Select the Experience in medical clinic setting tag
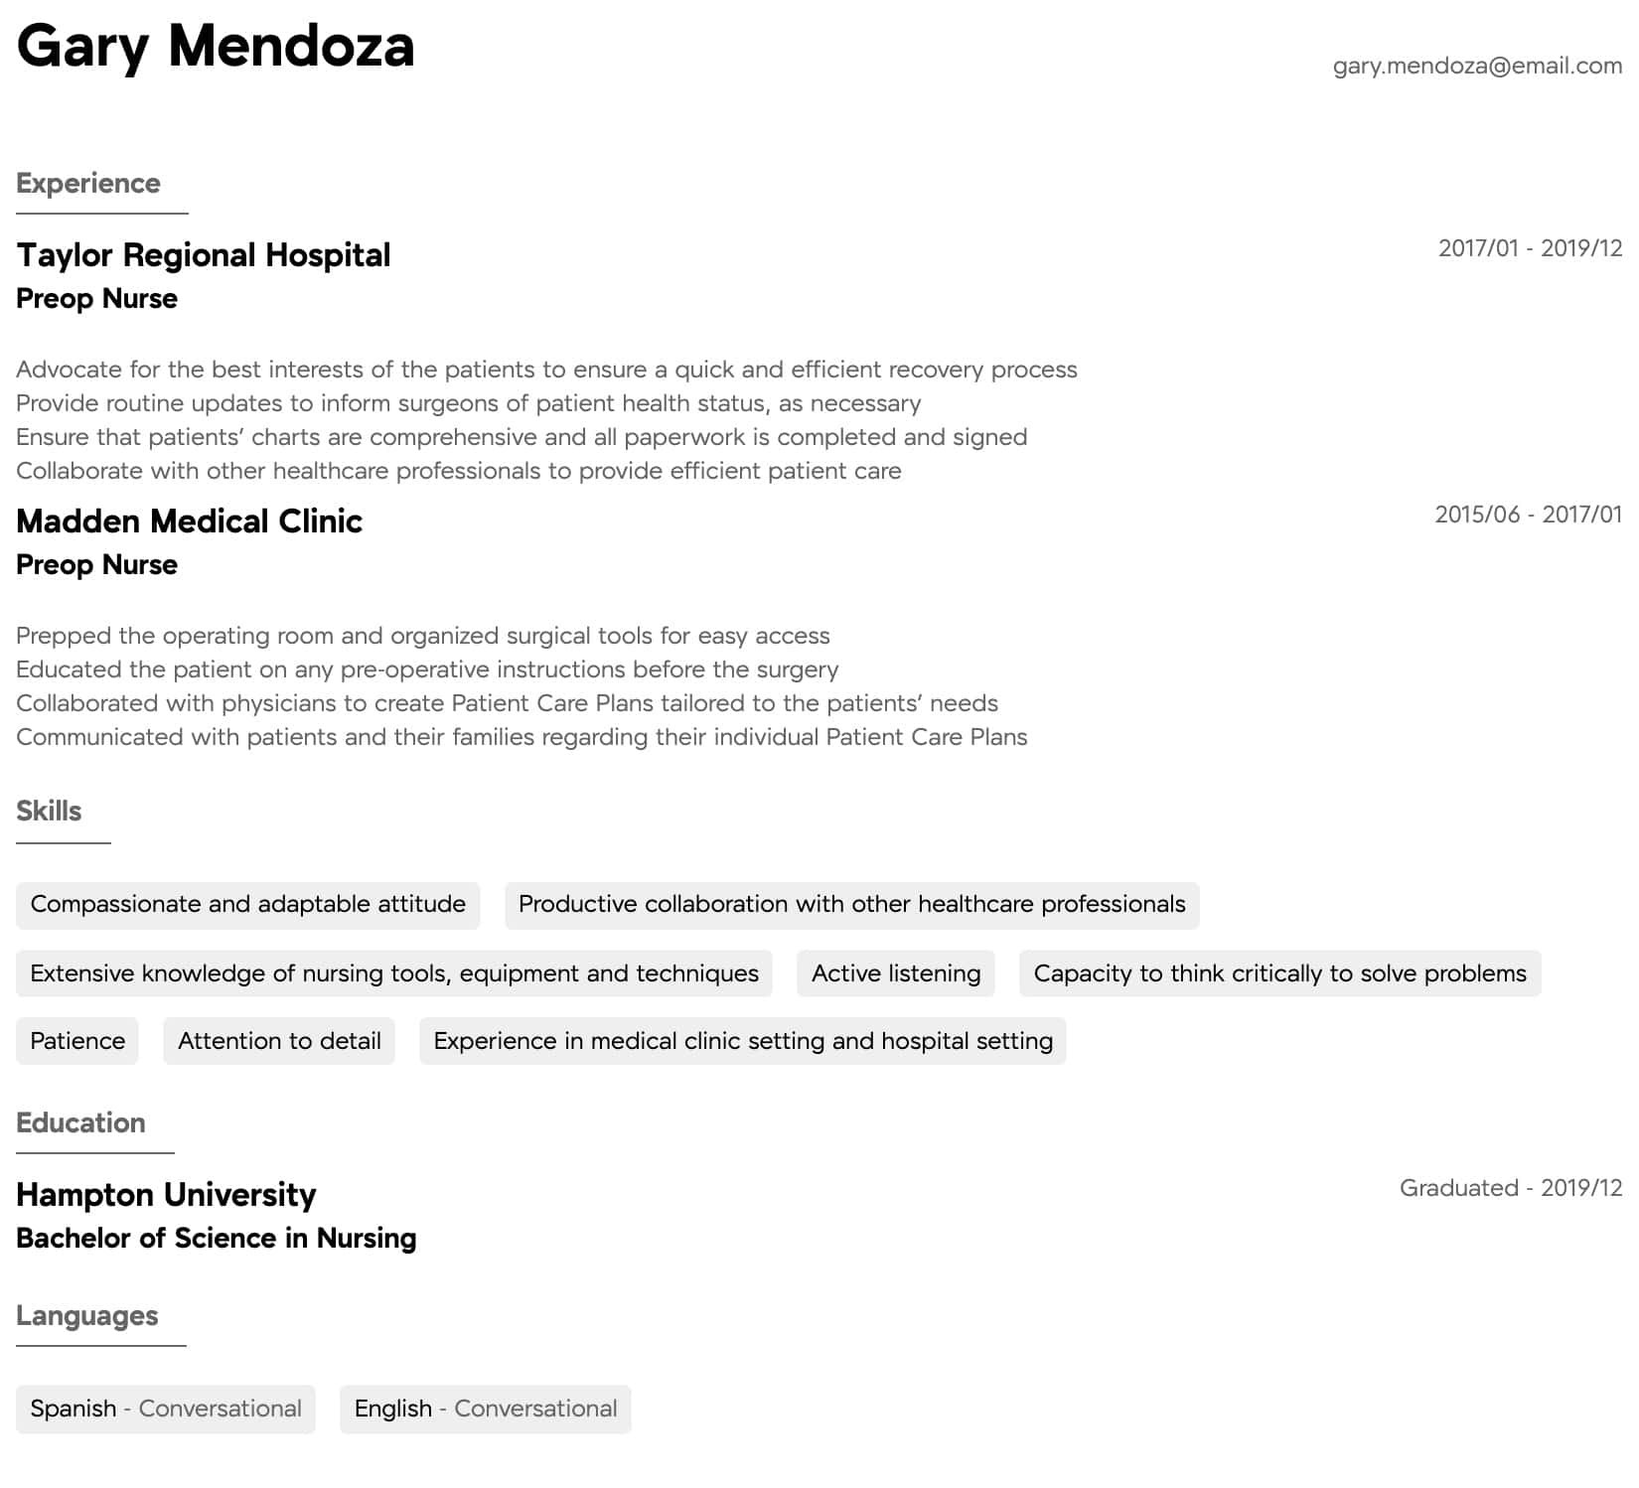The image size is (1639, 1488). tap(742, 1041)
